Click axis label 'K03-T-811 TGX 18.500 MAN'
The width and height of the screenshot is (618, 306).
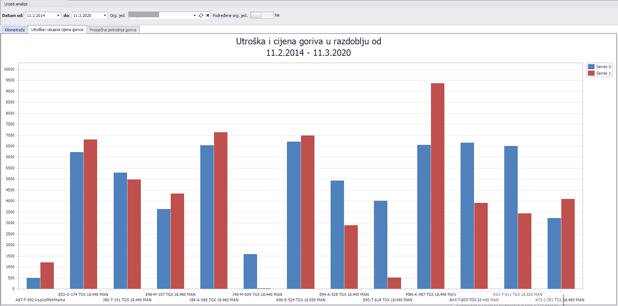(518, 294)
